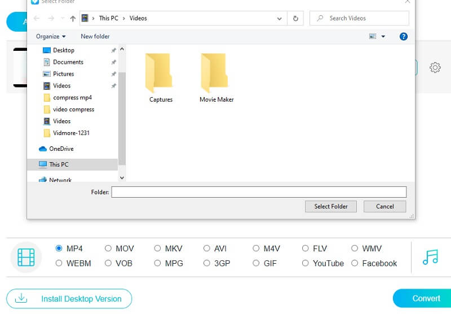
Task: Open the settings gear icon
Action: [435, 68]
